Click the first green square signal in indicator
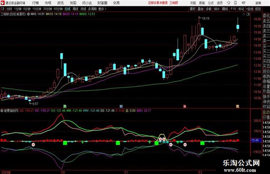This screenshot has height=174, width=270. coord(65,143)
